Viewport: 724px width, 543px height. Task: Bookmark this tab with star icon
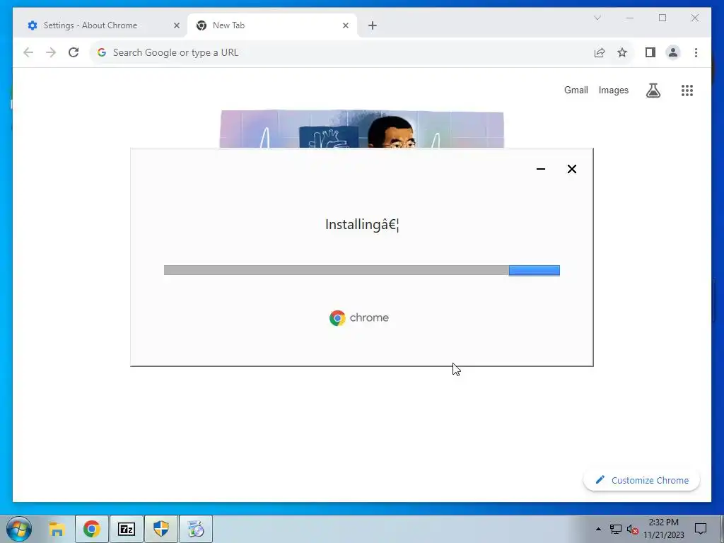coord(622,52)
